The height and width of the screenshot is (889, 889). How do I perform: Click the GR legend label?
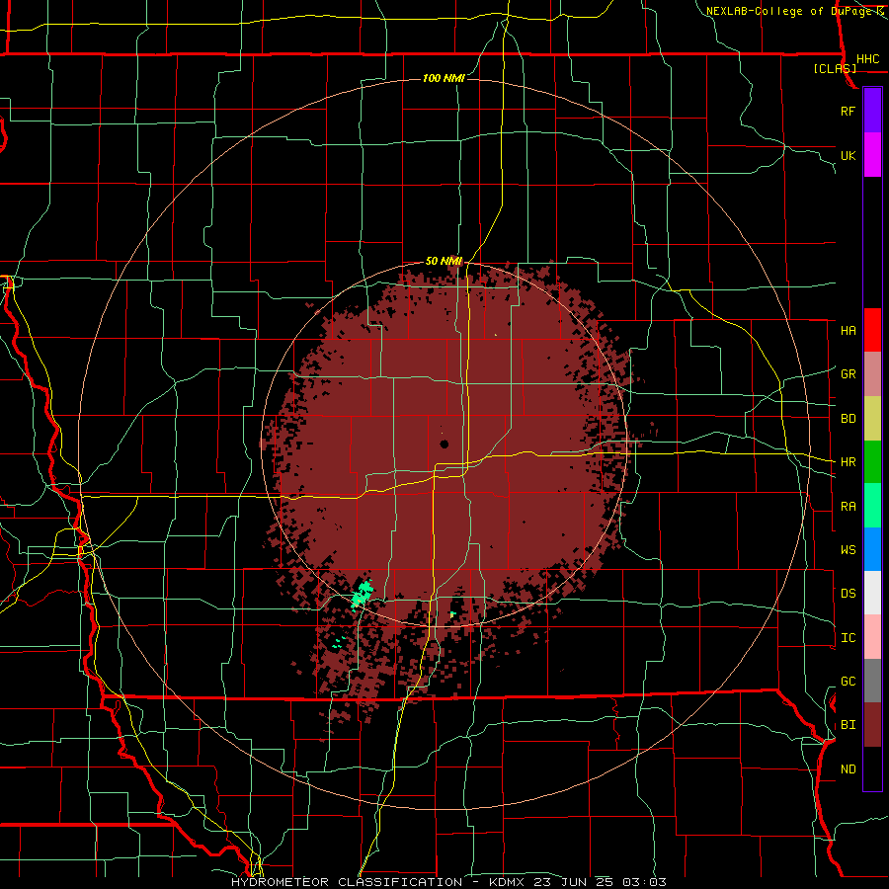click(x=848, y=374)
